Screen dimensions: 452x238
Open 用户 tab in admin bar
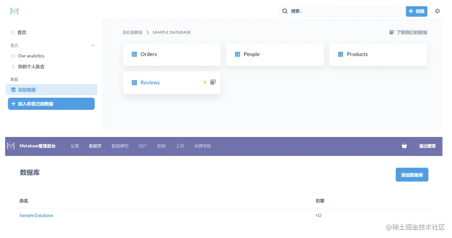(x=143, y=146)
